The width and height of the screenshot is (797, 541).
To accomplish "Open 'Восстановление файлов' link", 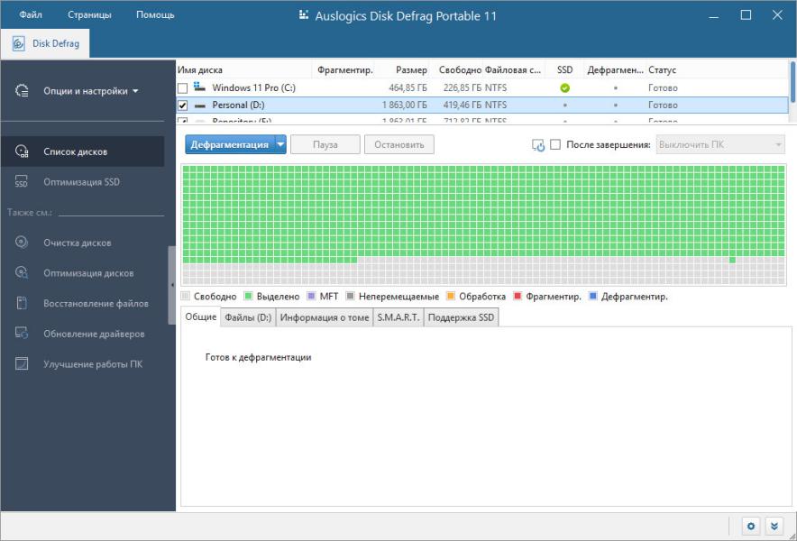I will pos(96,304).
